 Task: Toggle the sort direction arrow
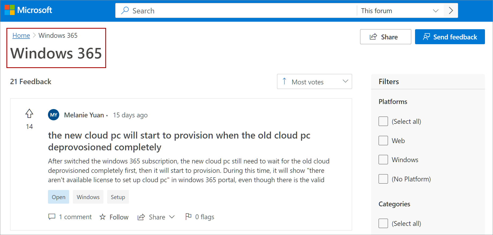(285, 81)
